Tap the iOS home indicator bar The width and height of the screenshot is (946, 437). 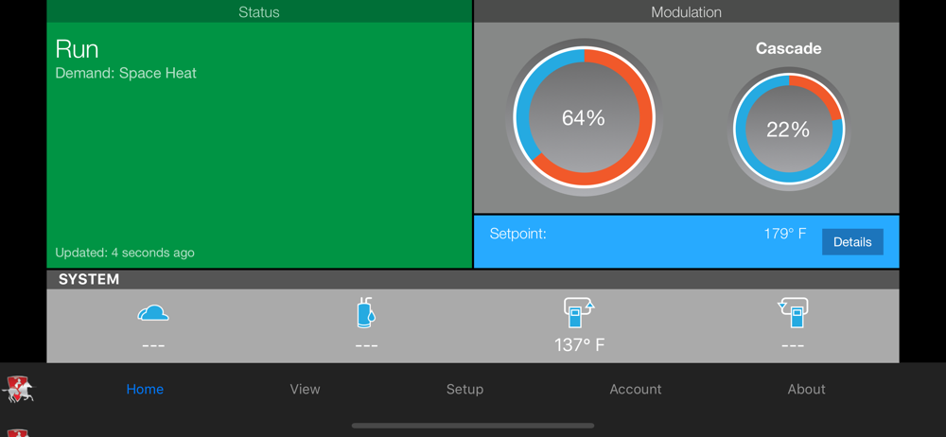tap(473, 426)
